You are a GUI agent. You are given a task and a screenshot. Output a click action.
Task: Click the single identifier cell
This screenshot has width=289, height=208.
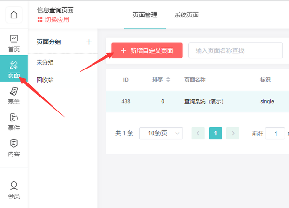[x=267, y=101]
